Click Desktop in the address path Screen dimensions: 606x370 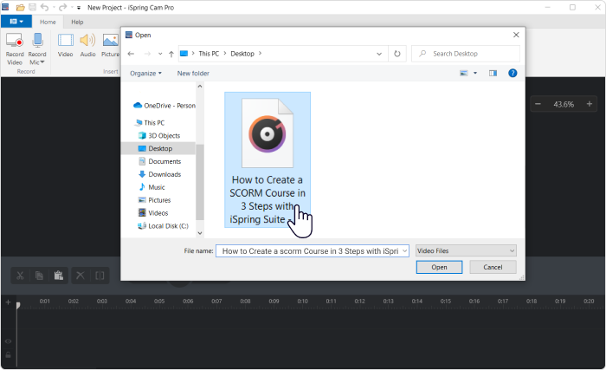[242, 54]
